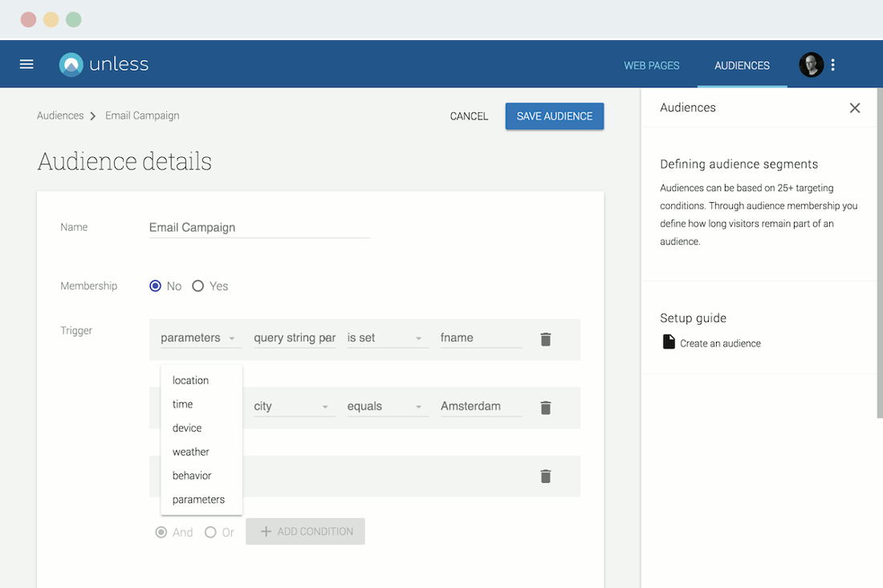Open the user profile avatar
This screenshot has width=883, height=588.
(x=811, y=65)
